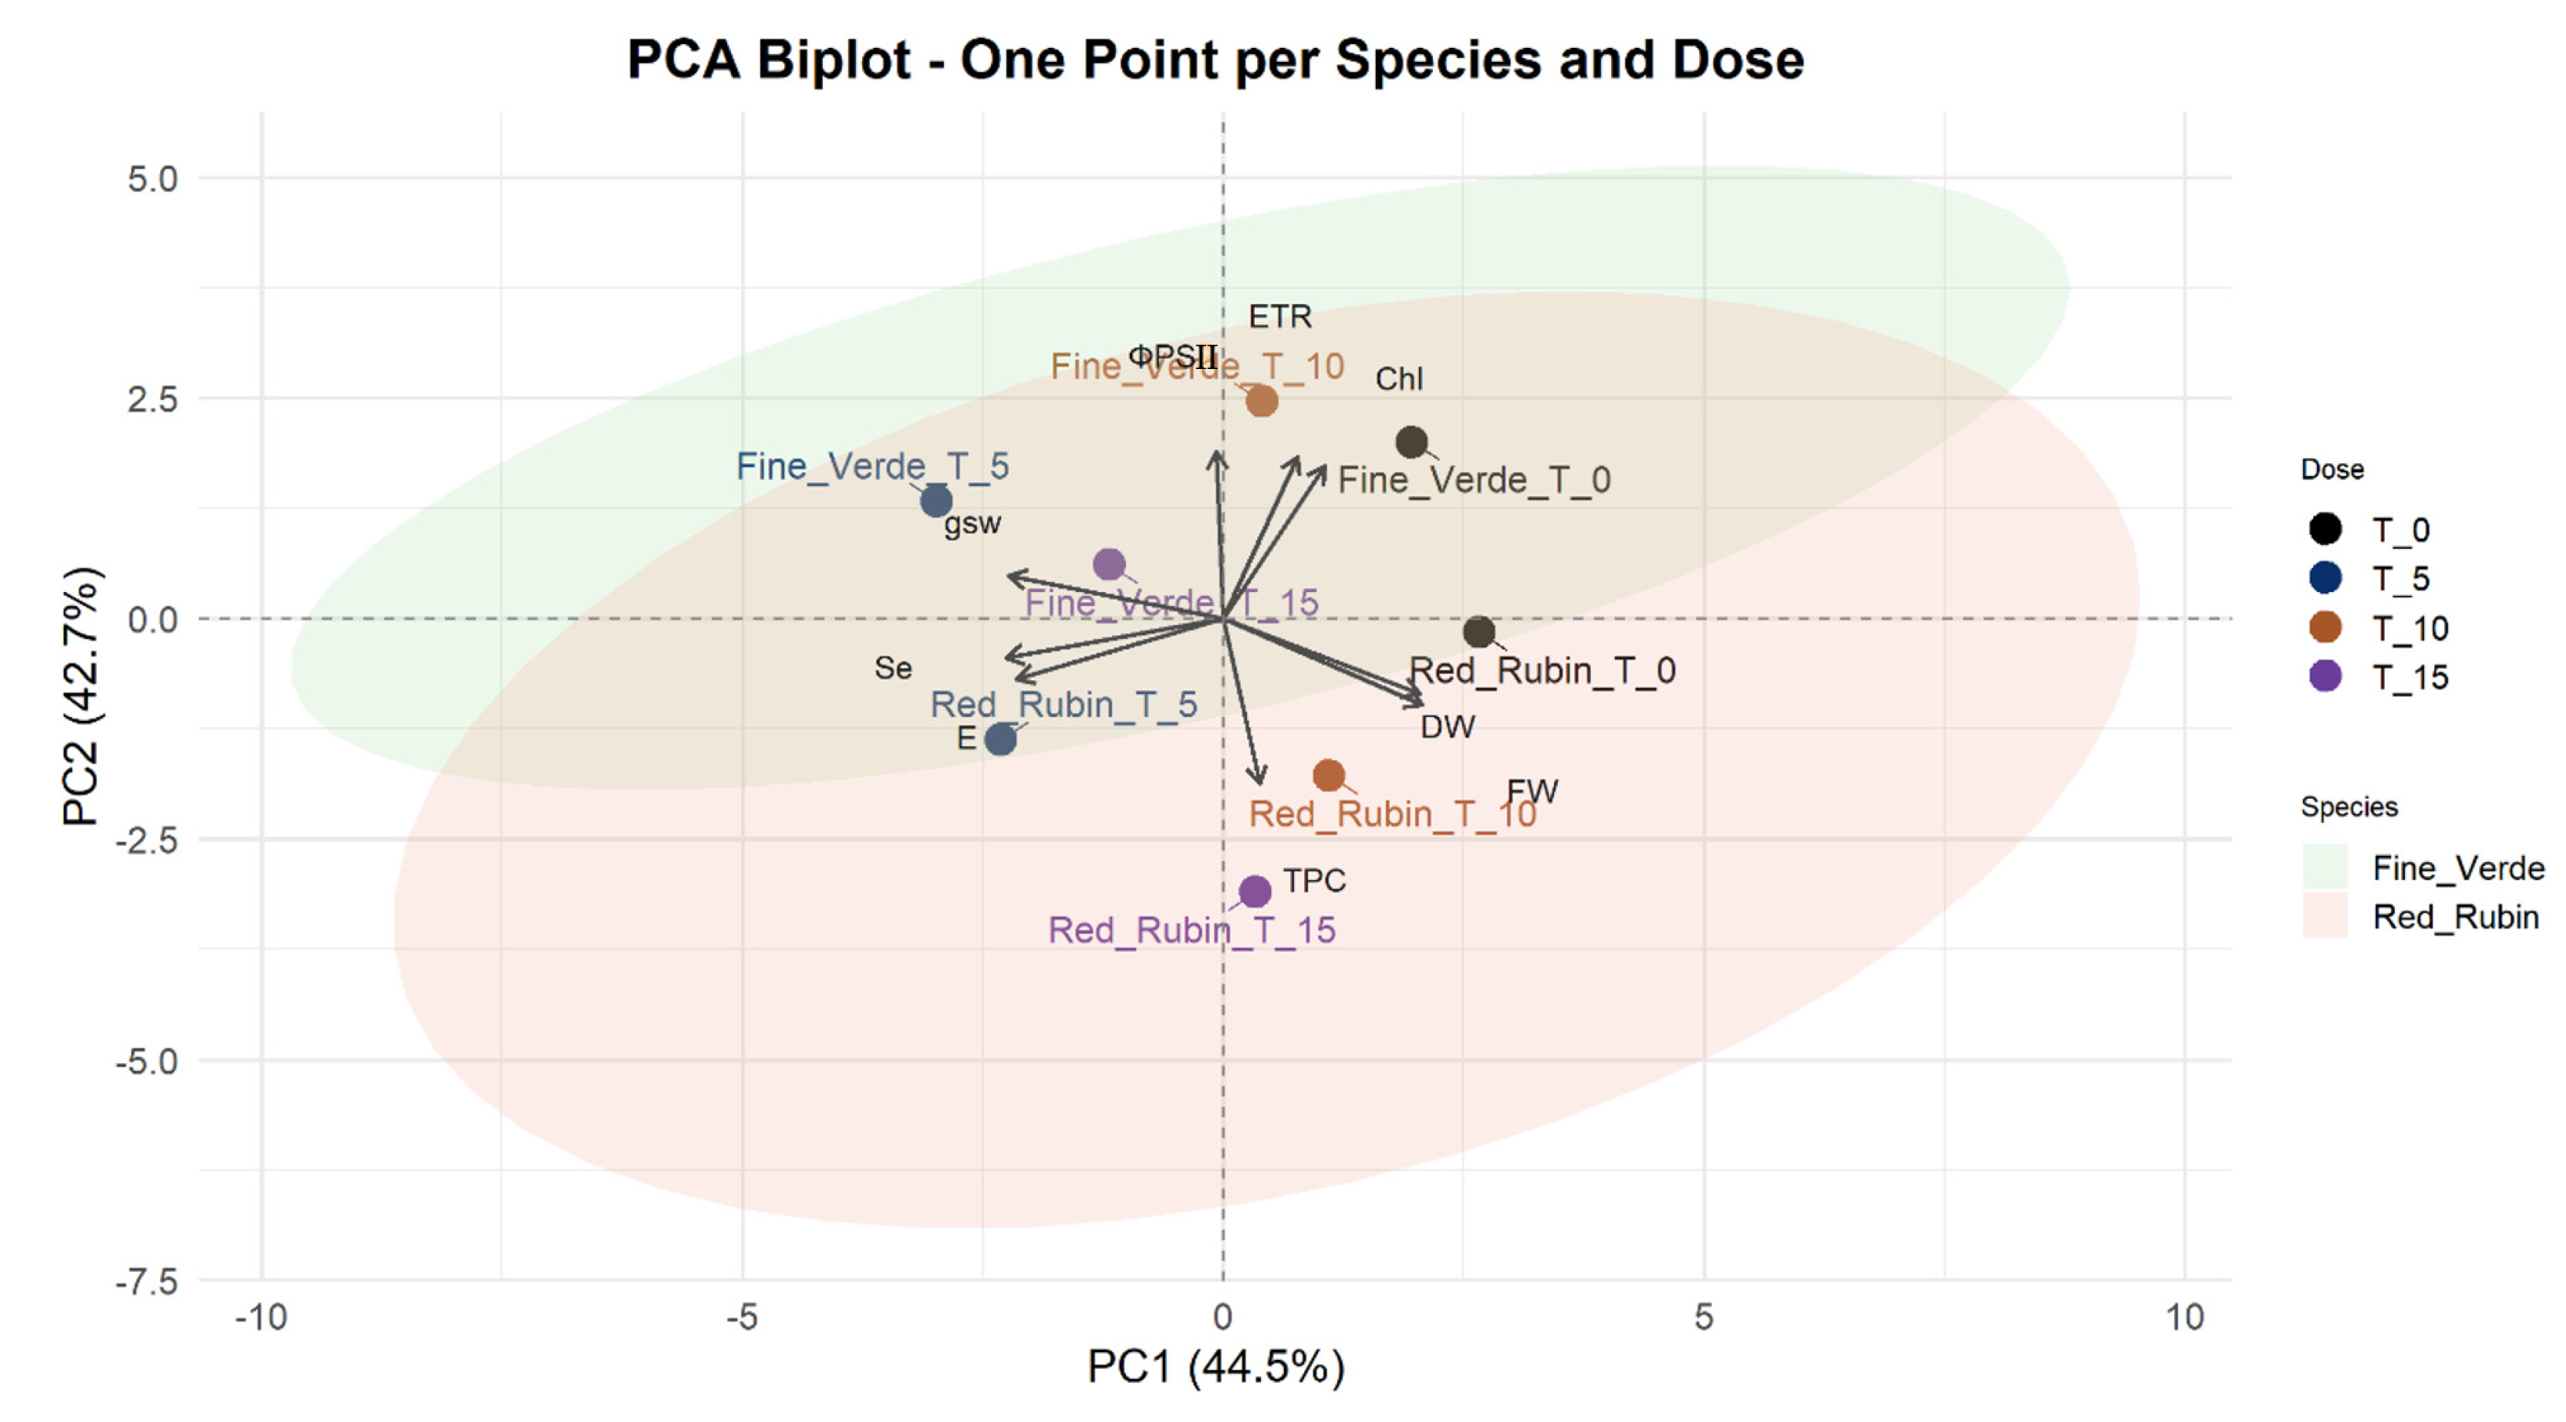2566x1422 pixels.
Task: Click the TPC variable label
Action: [x=1314, y=880]
